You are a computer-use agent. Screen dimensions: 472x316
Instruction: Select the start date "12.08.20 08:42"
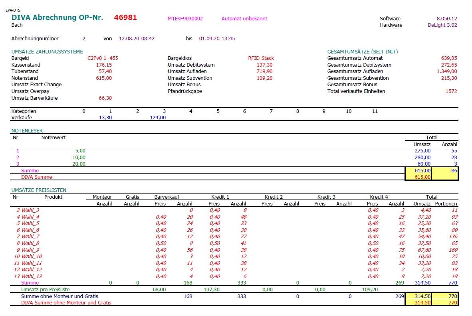137,38
